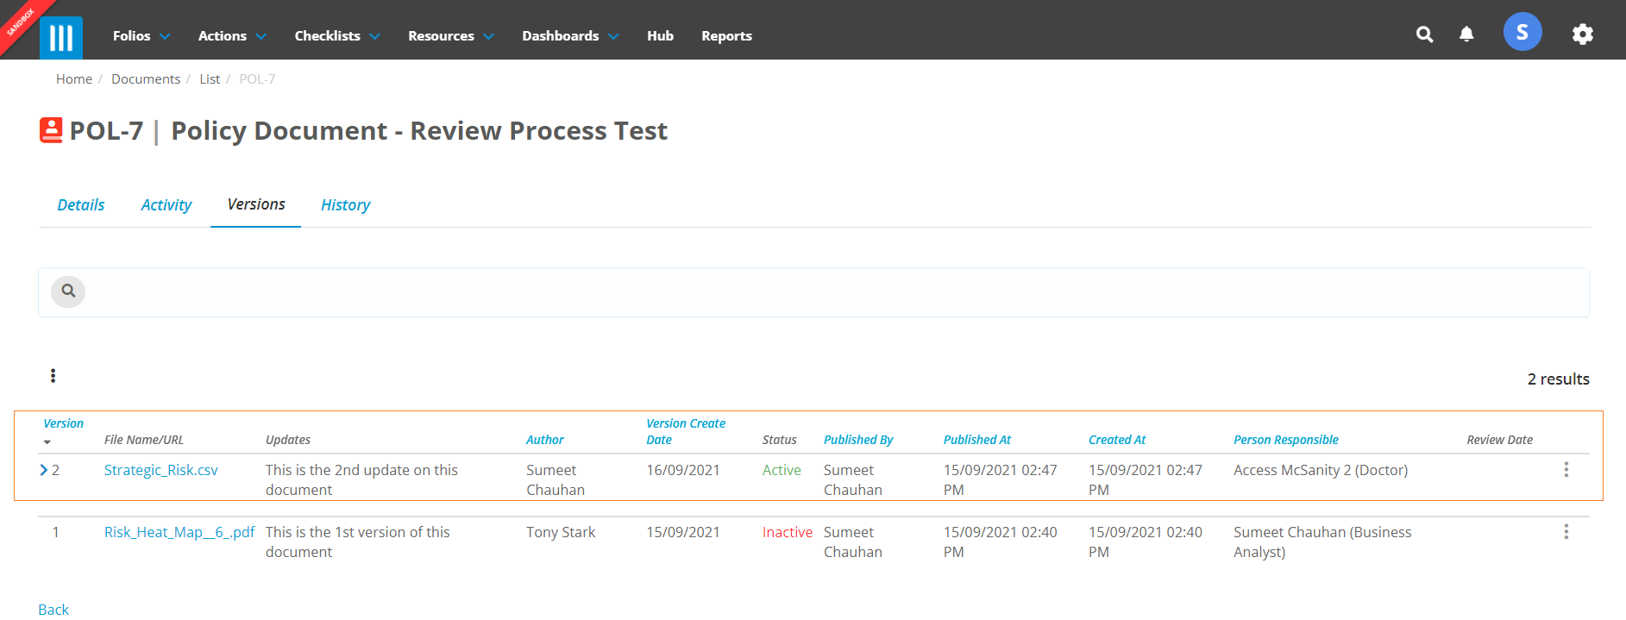
Task: Click the '15/09/2021' version date cell
Action: [683, 532]
